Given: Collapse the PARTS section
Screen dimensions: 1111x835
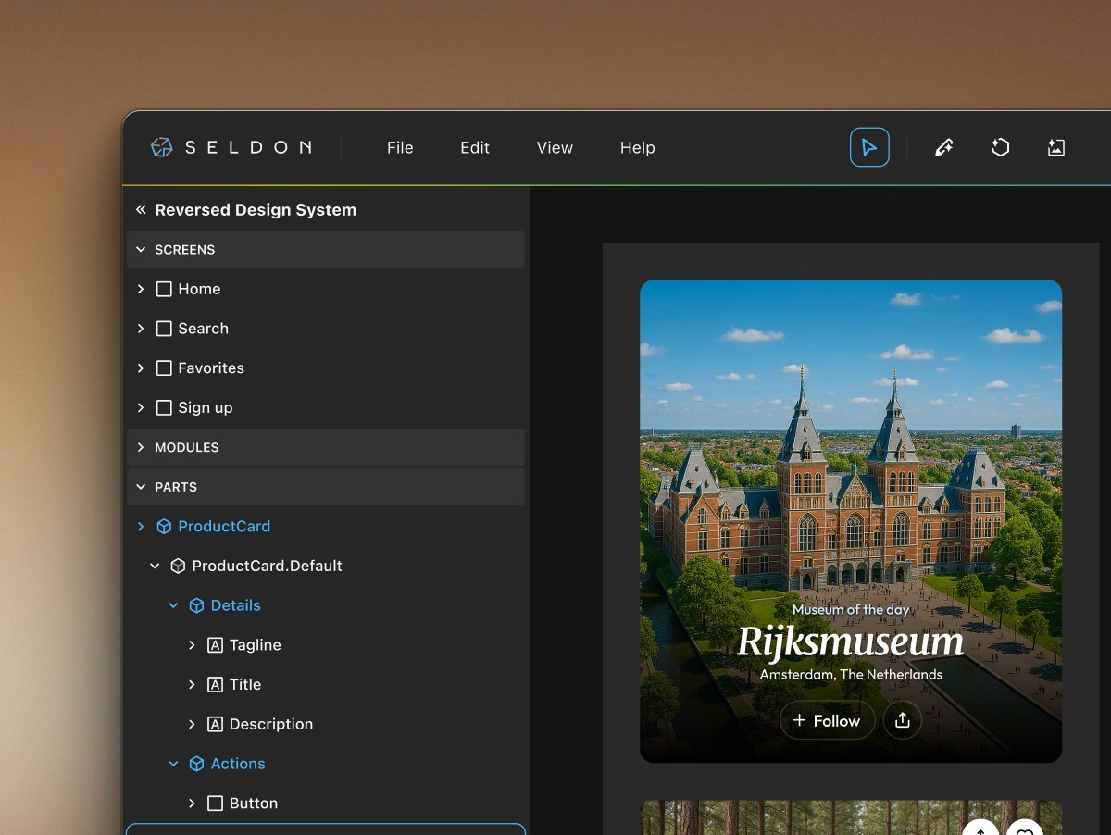Looking at the screenshot, I should pos(141,487).
